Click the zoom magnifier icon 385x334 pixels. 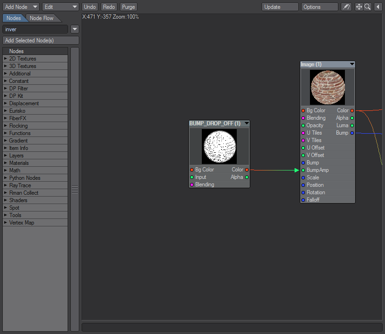click(x=367, y=7)
